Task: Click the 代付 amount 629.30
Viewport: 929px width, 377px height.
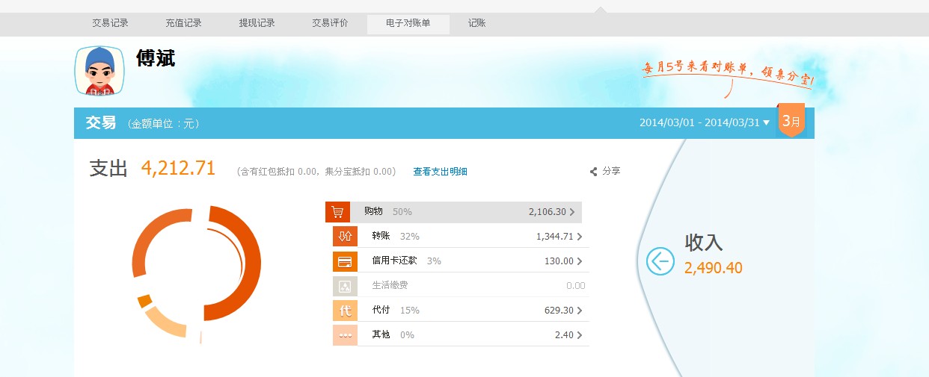Action: 559,311
